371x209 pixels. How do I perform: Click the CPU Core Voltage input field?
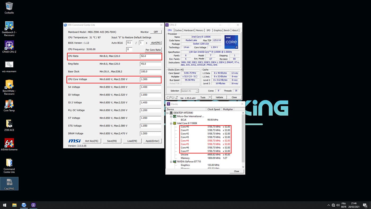coord(151,79)
